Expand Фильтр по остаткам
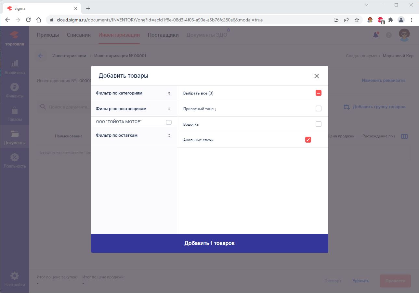The width and height of the screenshot is (419, 293). click(133, 135)
